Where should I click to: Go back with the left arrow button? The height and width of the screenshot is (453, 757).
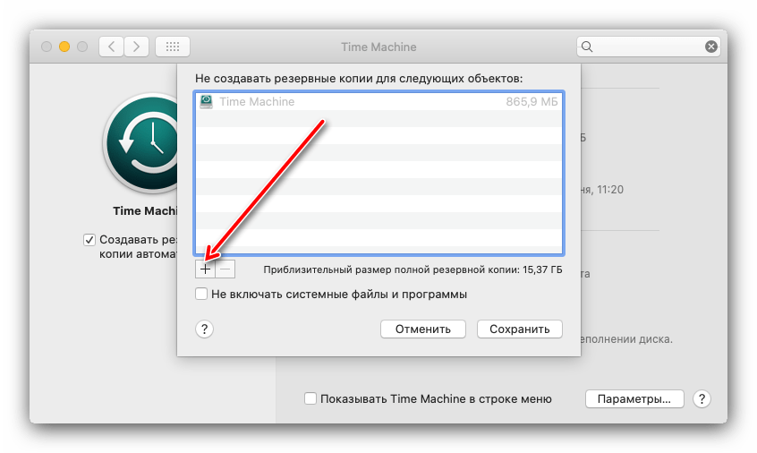tap(111, 47)
